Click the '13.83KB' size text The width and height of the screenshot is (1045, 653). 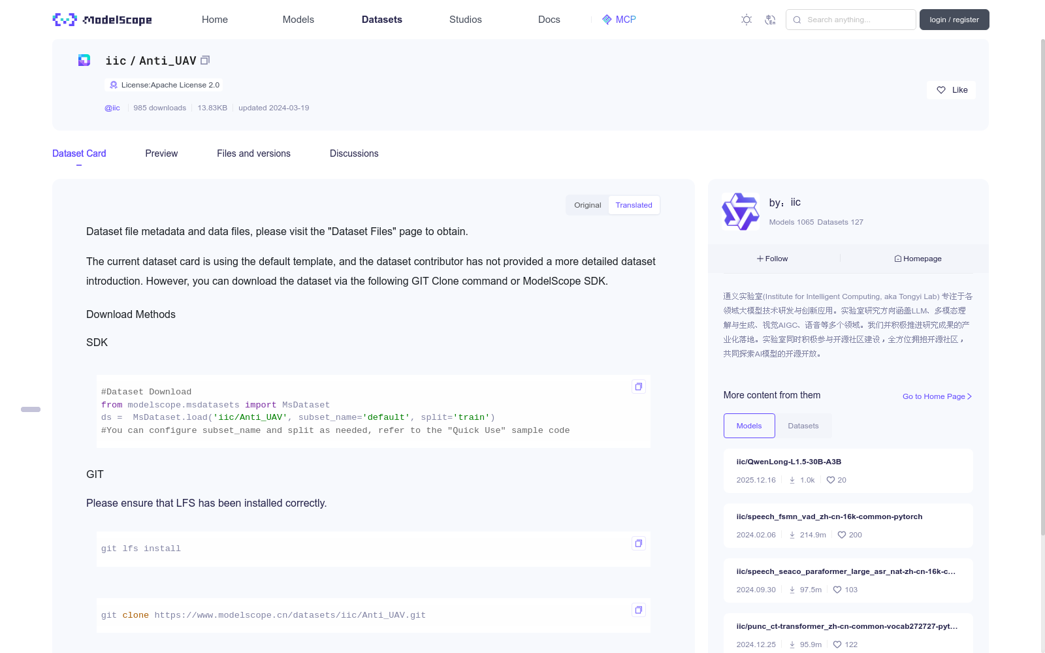tap(212, 108)
